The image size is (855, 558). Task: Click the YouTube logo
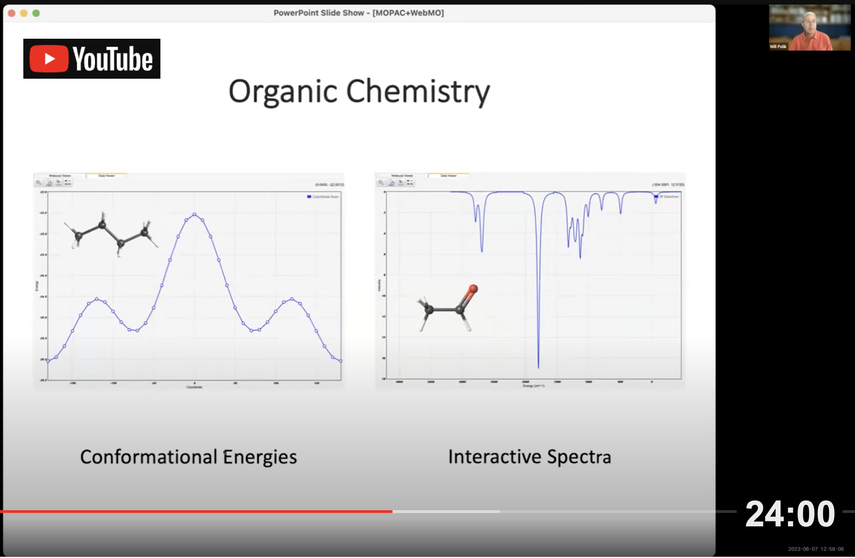[92, 59]
